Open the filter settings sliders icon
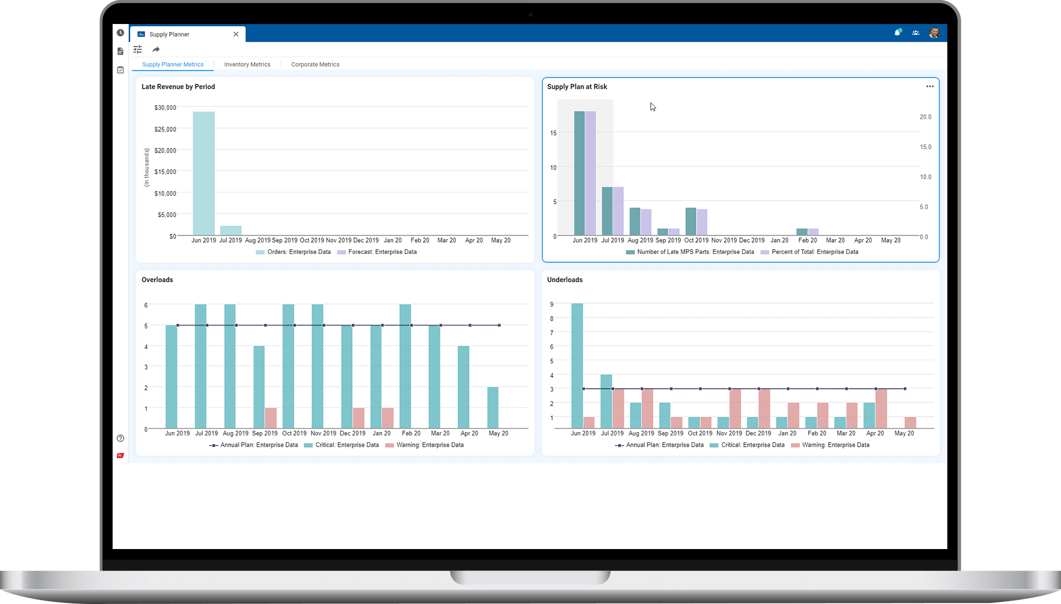 coord(138,50)
